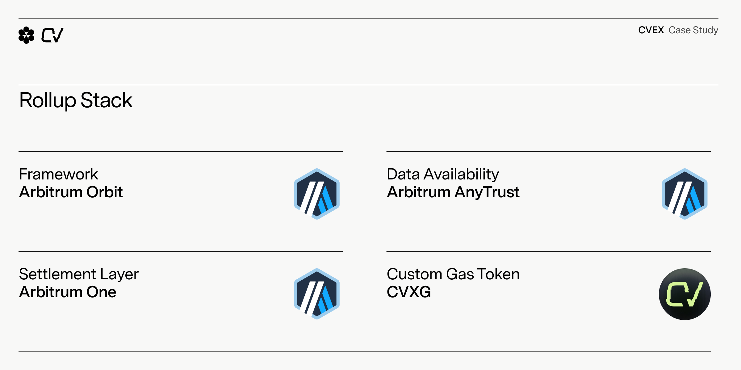Click the Case Study label
Viewport: 741px width, 370px height.
[x=693, y=30]
